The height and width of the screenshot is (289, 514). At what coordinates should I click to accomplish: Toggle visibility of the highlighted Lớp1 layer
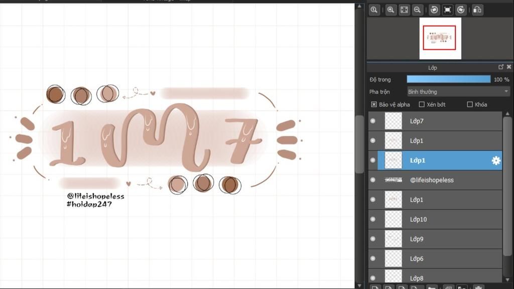[x=373, y=160]
